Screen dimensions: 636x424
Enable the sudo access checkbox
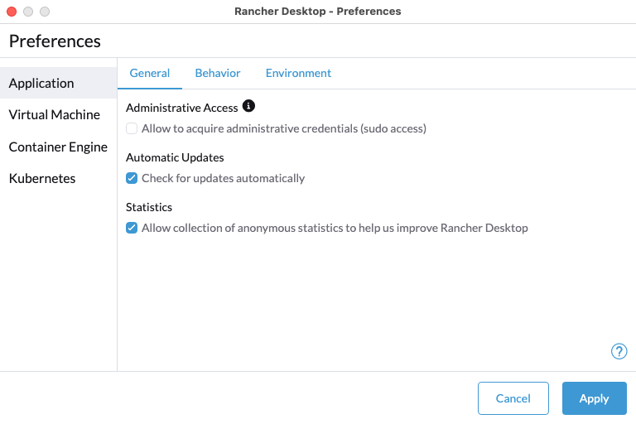click(x=132, y=128)
